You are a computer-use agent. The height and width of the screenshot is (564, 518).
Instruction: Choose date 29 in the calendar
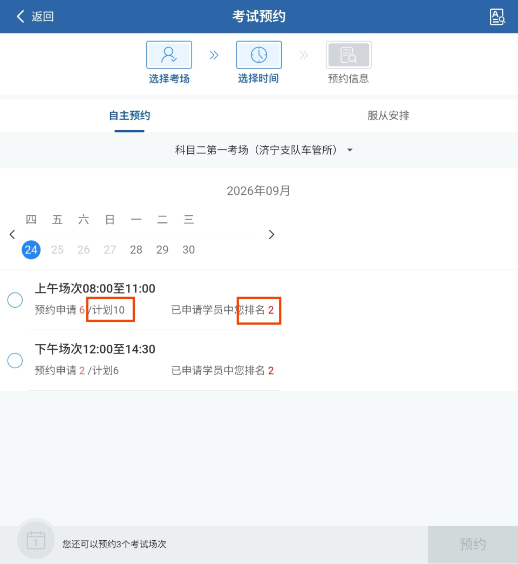click(162, 250)
